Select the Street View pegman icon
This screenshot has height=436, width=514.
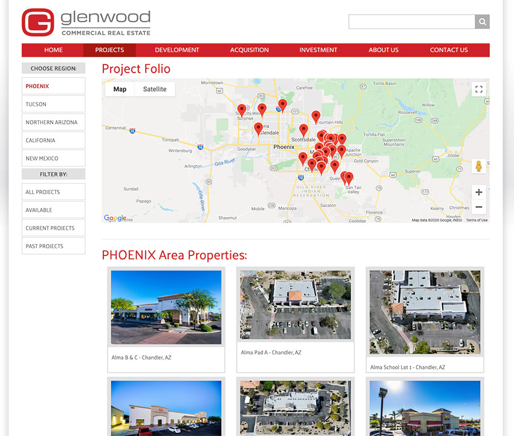[x=478, y=165]
